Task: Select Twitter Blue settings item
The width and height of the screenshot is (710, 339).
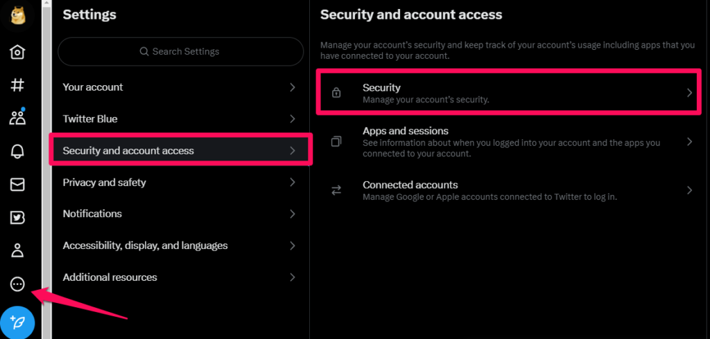Action: (181, 119)
